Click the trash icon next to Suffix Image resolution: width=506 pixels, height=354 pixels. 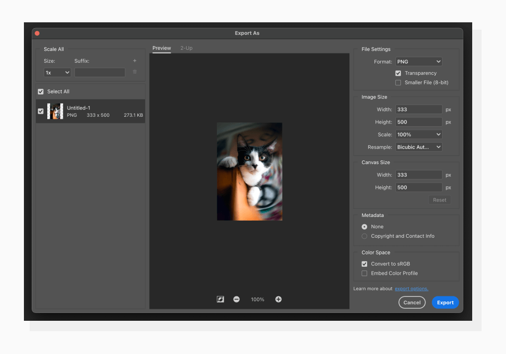(x=134, y=72)
